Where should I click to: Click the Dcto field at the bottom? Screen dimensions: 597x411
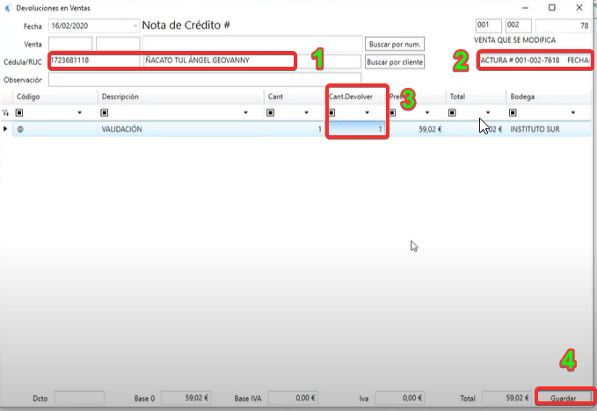(78, 398)
